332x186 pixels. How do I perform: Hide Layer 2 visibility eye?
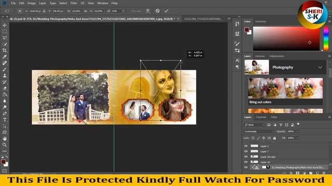(x=246, y=146)
